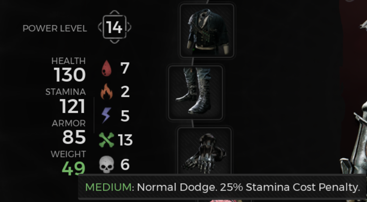Click the fire resistance number 2
The width and height of the screenshot is (367, 202).
point(125,92)
